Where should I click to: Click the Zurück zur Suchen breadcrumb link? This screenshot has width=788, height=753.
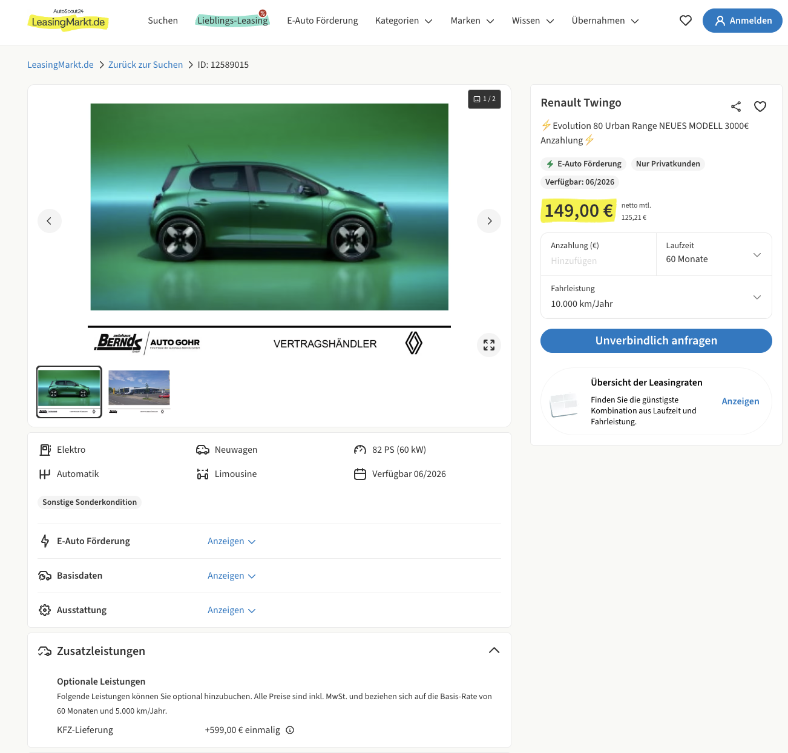[145, 65]
